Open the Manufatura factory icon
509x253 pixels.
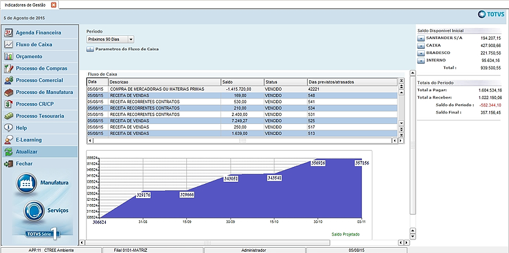pyautogui.click(x=26, y=183)
